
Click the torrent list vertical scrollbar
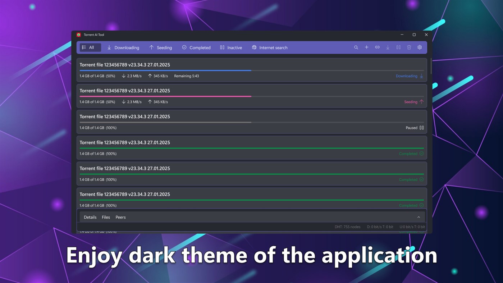click(430, 66)
